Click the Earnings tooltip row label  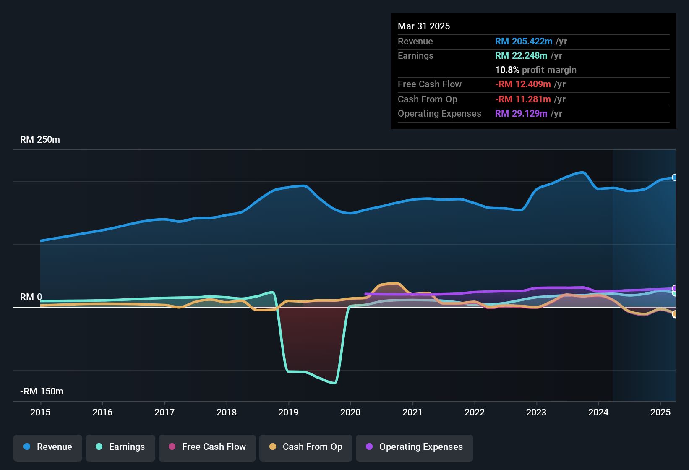pyautogui.click(x=415, y=55)
